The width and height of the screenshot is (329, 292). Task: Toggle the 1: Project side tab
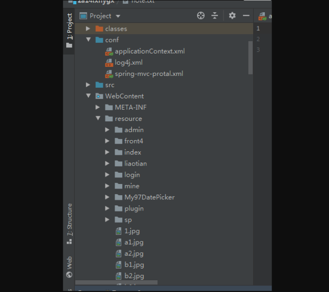click(69, 31)
